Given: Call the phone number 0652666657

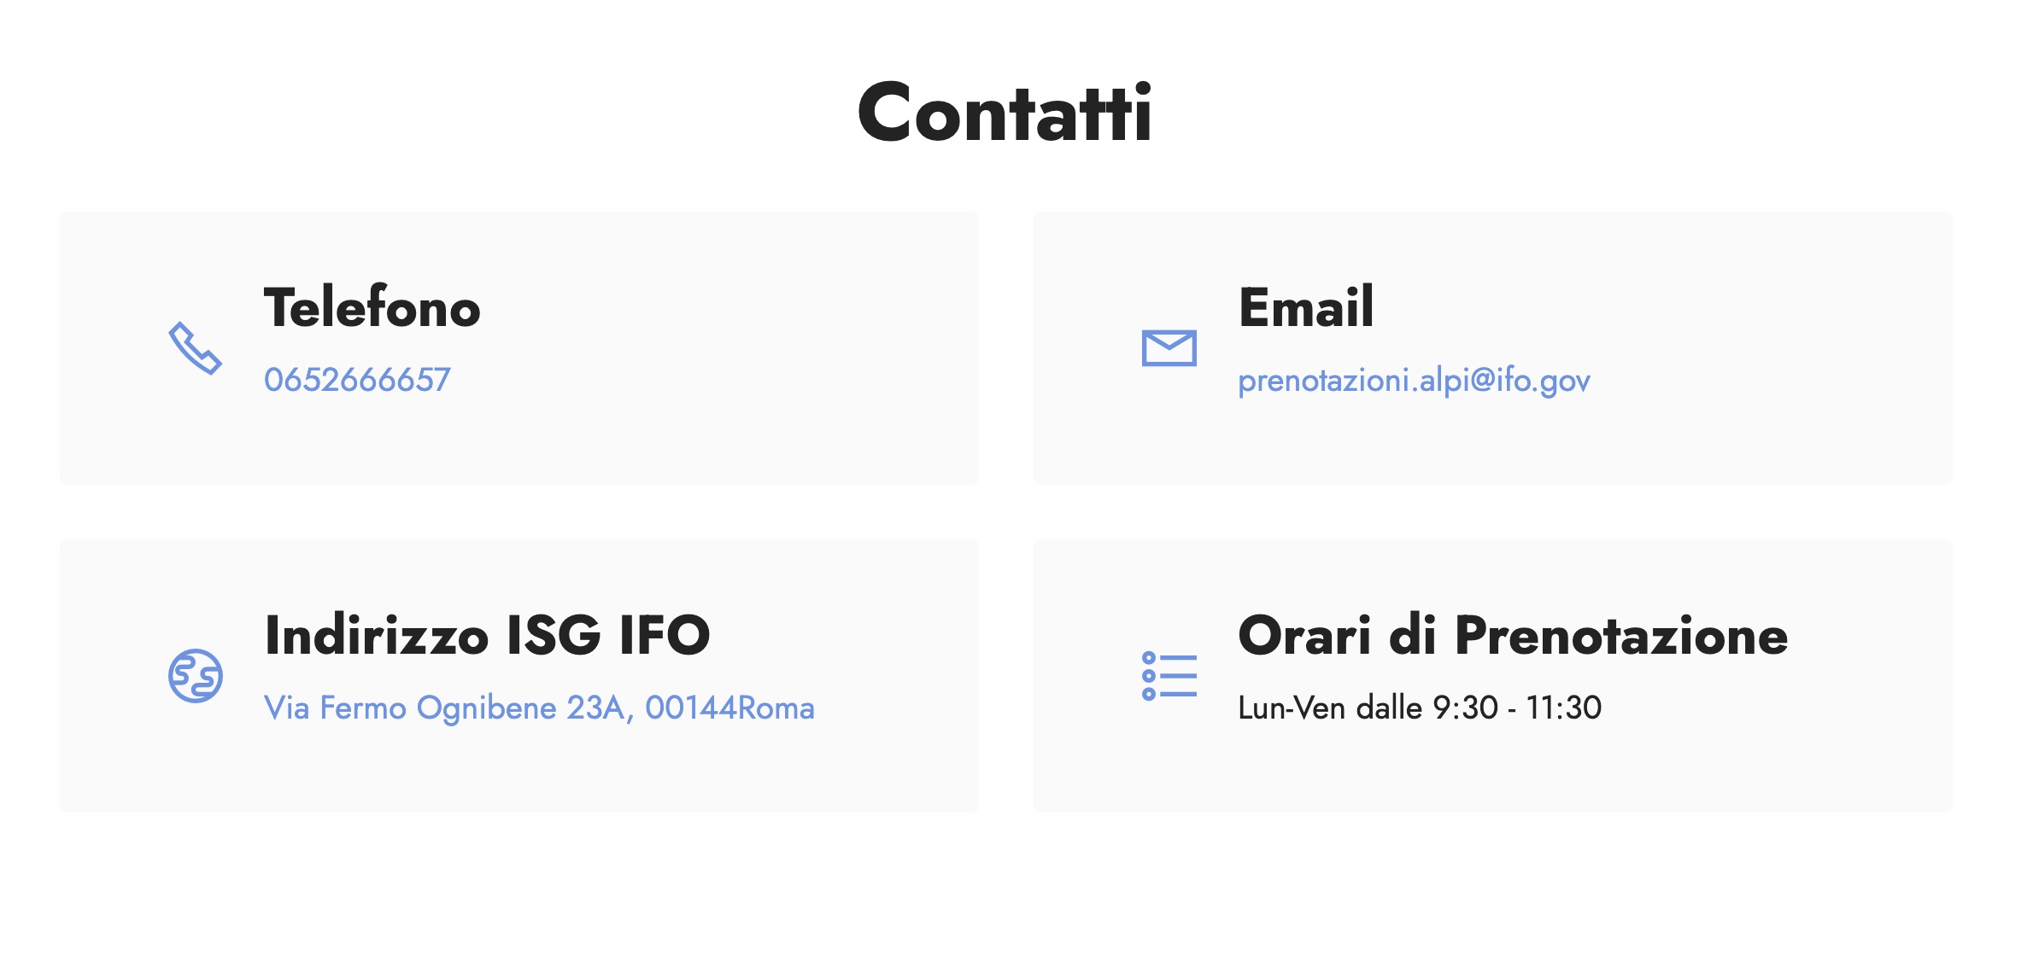Looking at the screenshot, I should pos(357,380).
